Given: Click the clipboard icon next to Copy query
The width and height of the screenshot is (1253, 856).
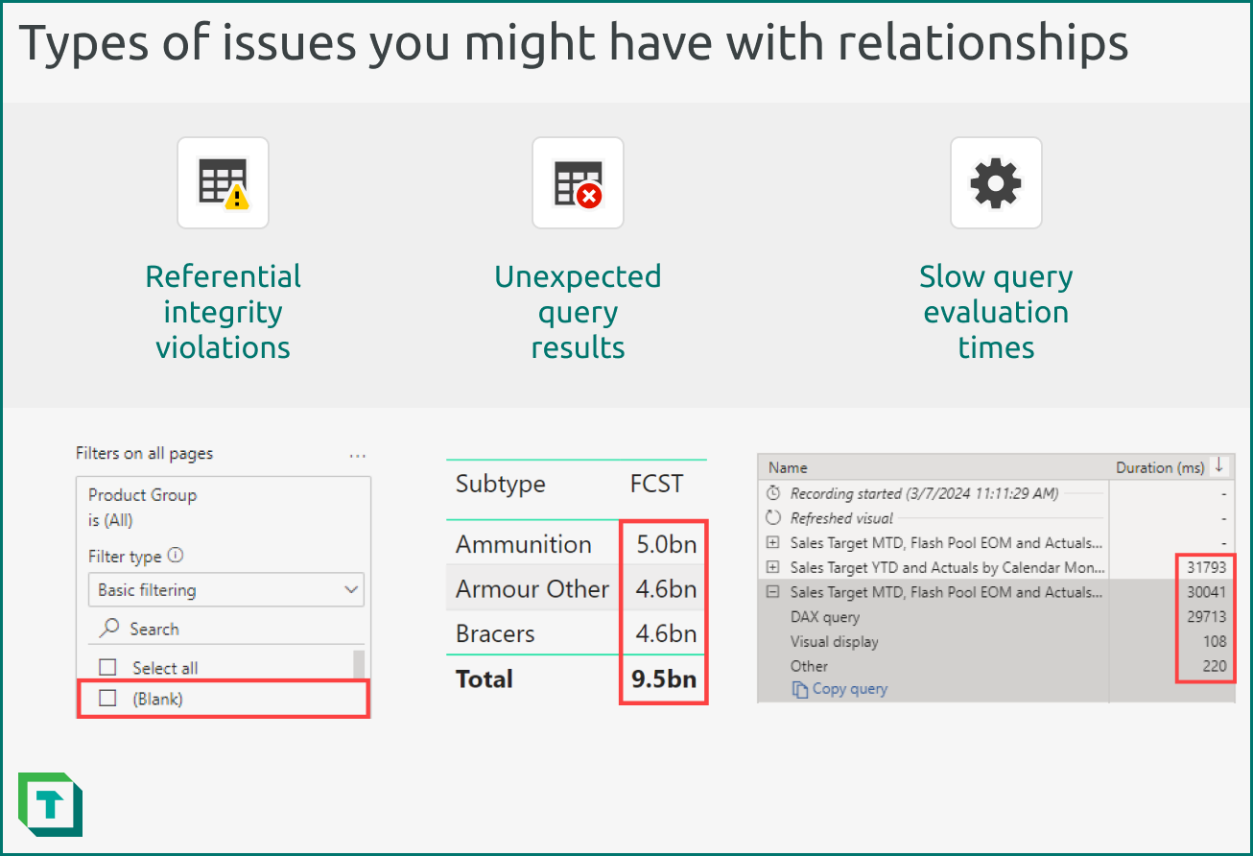Looking at the screenshot, I should pyautogui.click(x=799, y=688).
